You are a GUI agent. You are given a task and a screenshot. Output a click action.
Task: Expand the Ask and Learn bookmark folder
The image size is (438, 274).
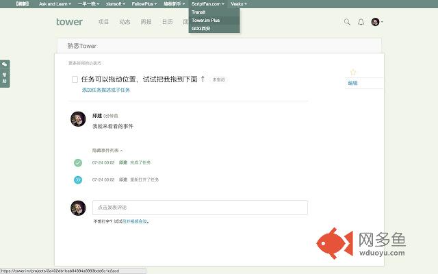tap(54, 3)
